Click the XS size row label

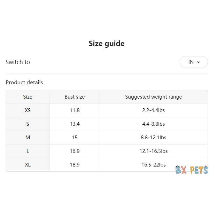pos(28,110)
